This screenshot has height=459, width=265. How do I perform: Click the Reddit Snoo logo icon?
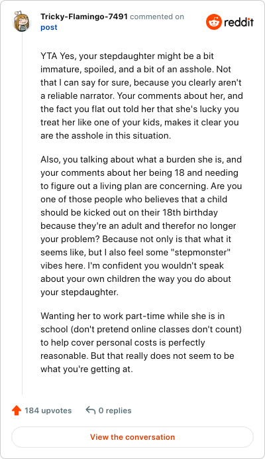tap(213, 22)
